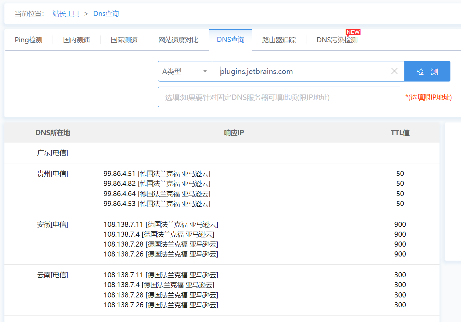
Task: Open the A类型 record type dropdown
Action: [x=185, y=71]
